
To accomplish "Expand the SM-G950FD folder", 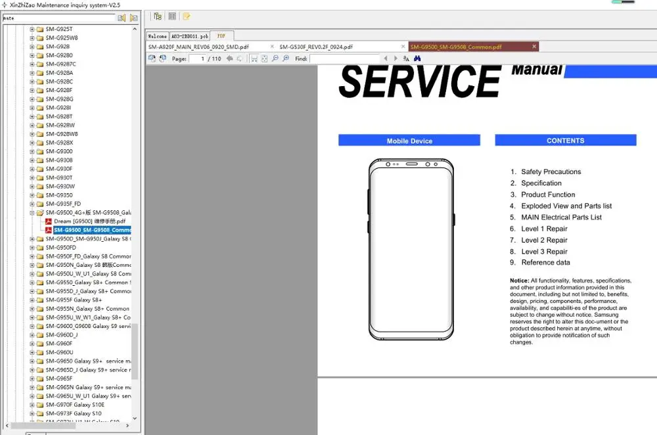I will point(32,247).
